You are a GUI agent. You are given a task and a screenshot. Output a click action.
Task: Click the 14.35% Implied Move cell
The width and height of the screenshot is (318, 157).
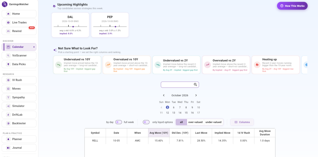point(222,141)
